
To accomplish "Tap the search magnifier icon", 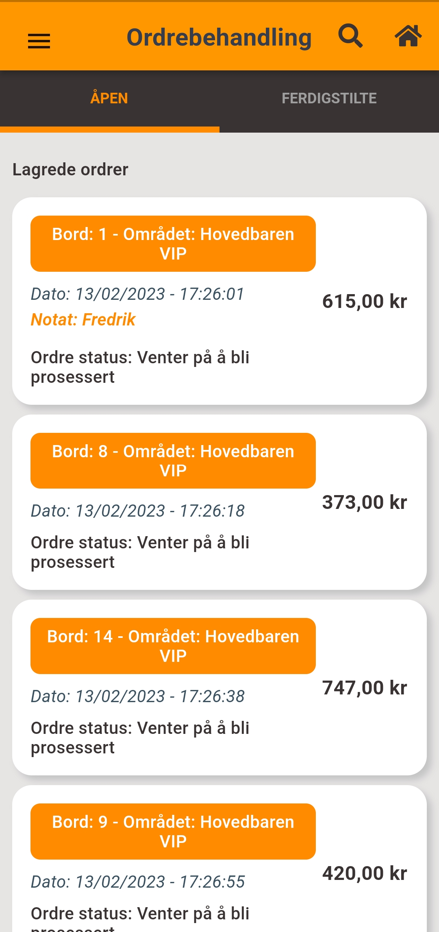I will (x=350, y=36).
